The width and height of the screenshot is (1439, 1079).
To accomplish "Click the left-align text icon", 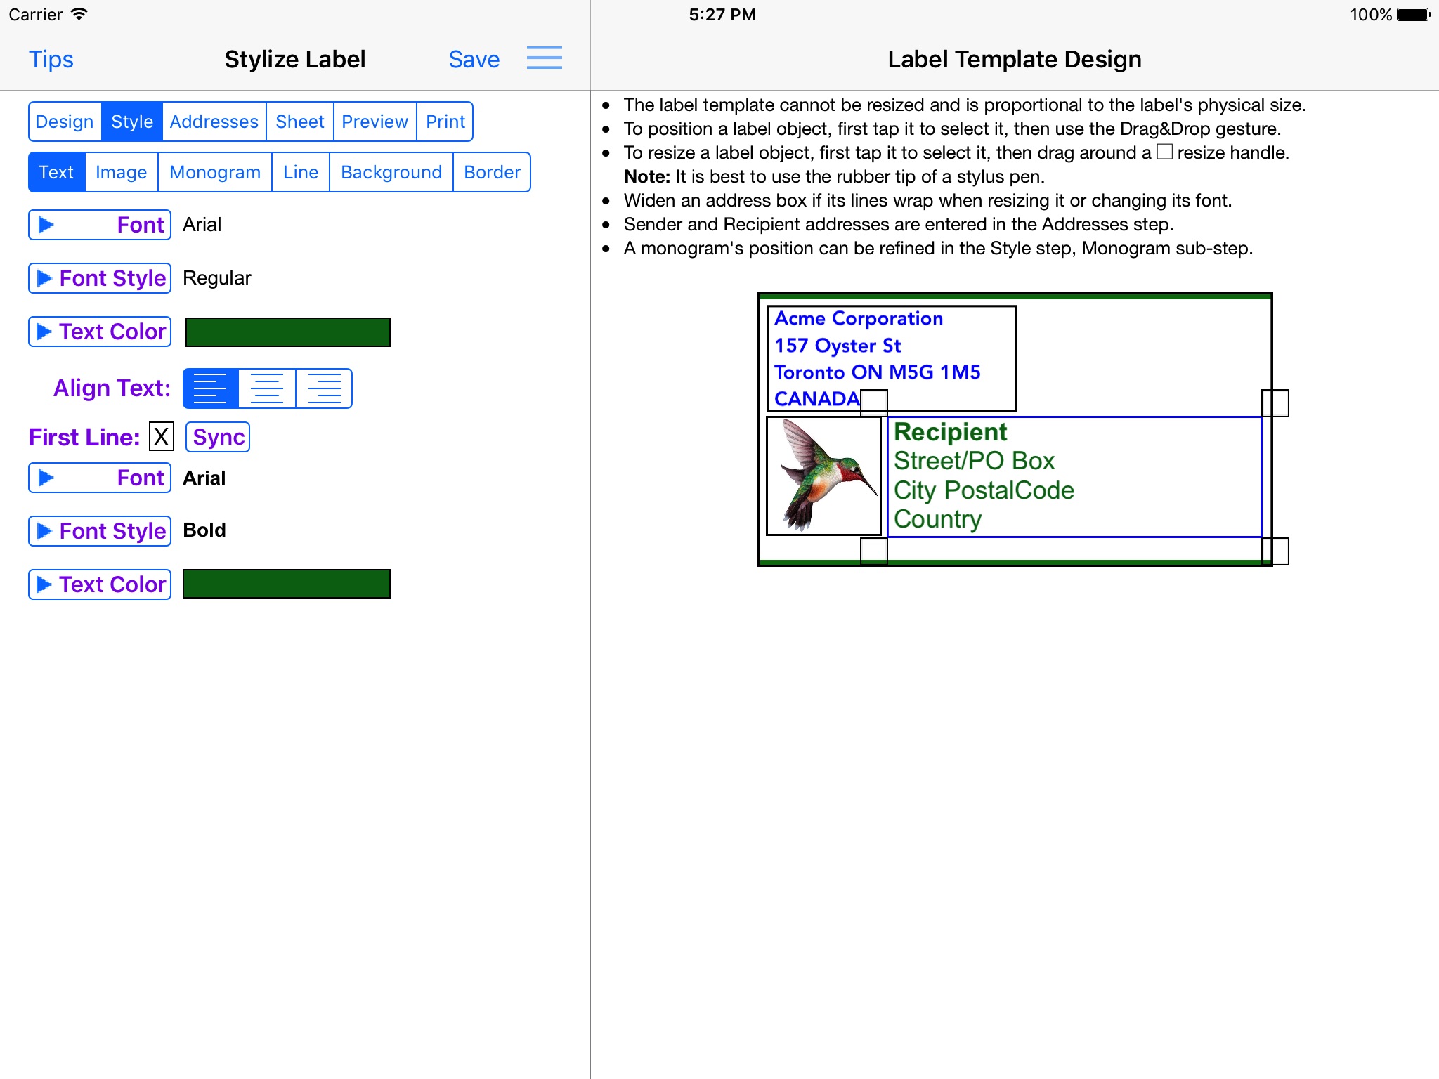I will pyautogui.click(x=212, y=386).
